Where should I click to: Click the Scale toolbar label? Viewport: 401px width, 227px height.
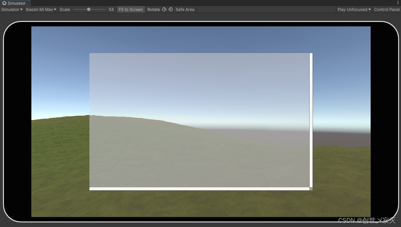tap(65, 9)
